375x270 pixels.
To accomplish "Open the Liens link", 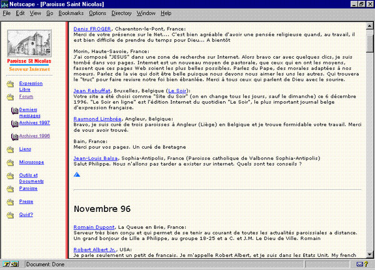I will pos(25,149).
